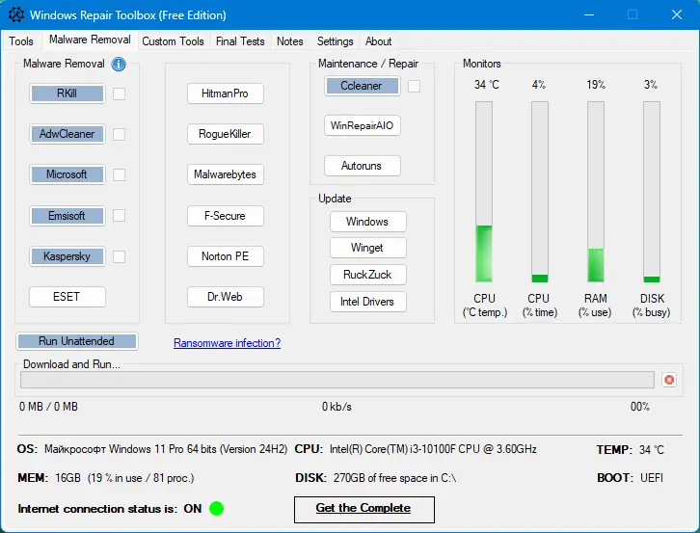The width and height of the screenshot is (700, 533).
Task: Tick the checkbox next to Kaspersky
Action: [119, 256]
